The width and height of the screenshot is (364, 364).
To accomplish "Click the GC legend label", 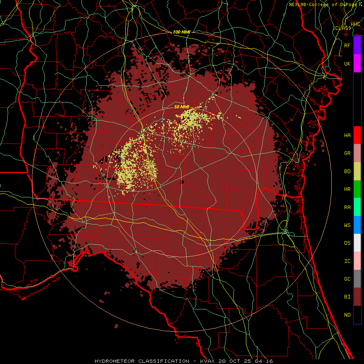I will (x=347, y=279).
